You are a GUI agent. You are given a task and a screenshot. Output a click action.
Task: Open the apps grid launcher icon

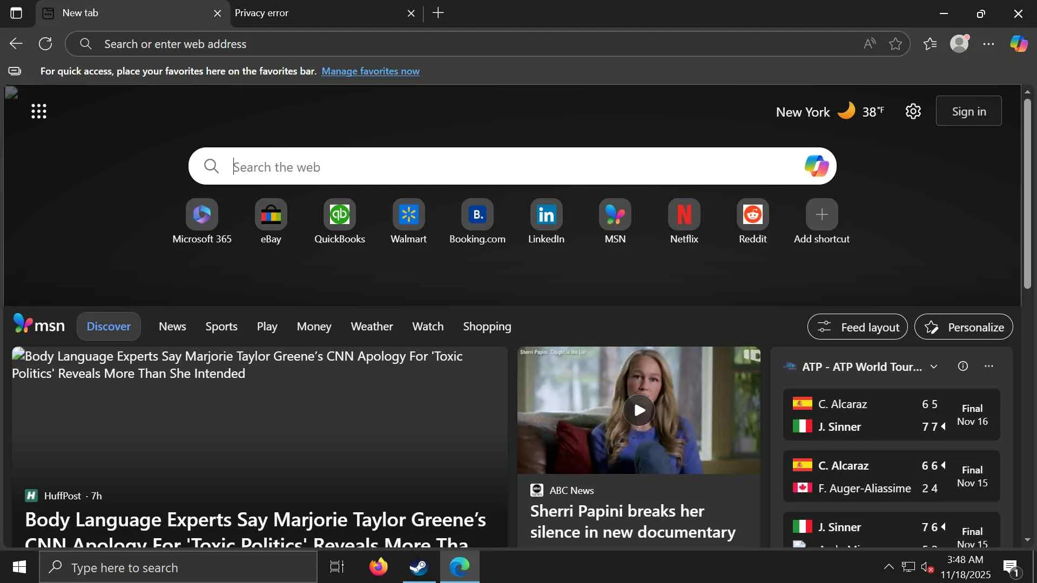(x=39, y=112)
